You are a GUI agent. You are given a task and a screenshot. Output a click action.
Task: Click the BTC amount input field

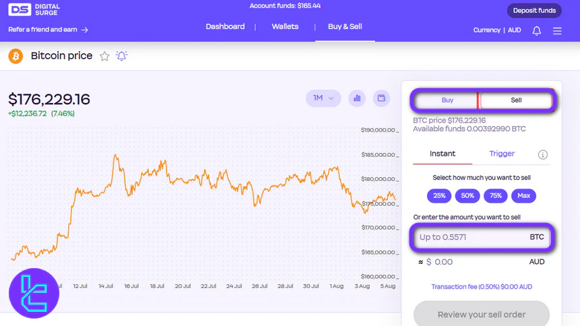(x=482, y=237)
